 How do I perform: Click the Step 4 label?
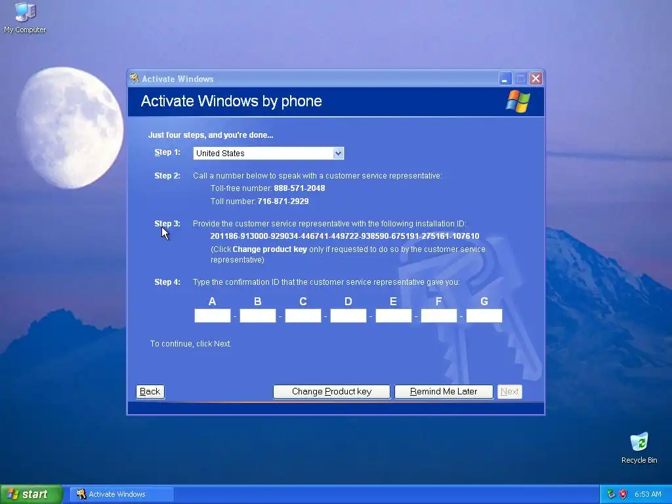tap(167, 282)
